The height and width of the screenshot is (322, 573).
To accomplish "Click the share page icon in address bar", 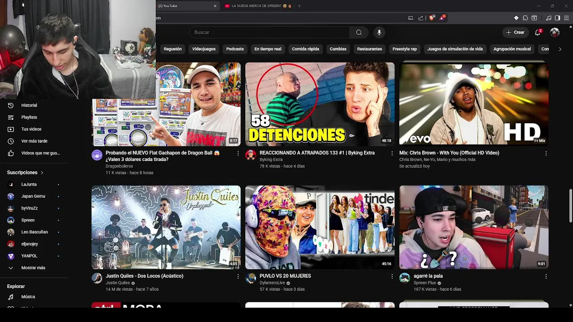I will (421, 18).
